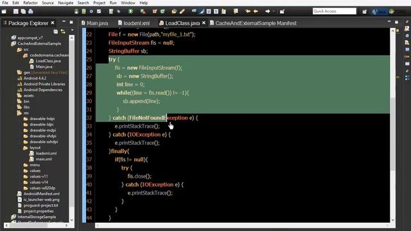
Task: Select the src folder in the tree
Action: [23, 49]
